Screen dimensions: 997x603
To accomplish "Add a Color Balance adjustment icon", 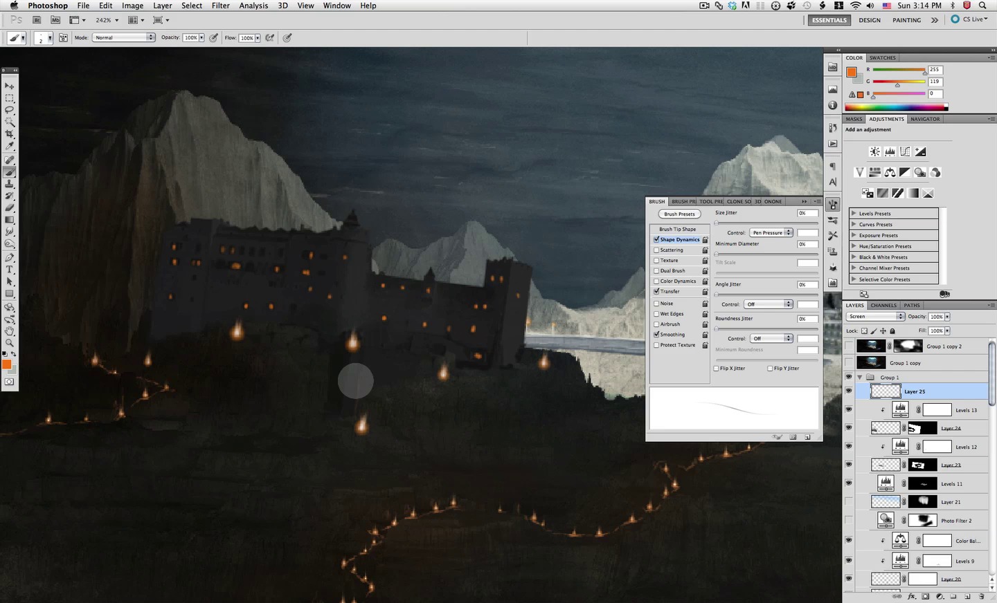I will pyautogui.click(x=890, y=172).
